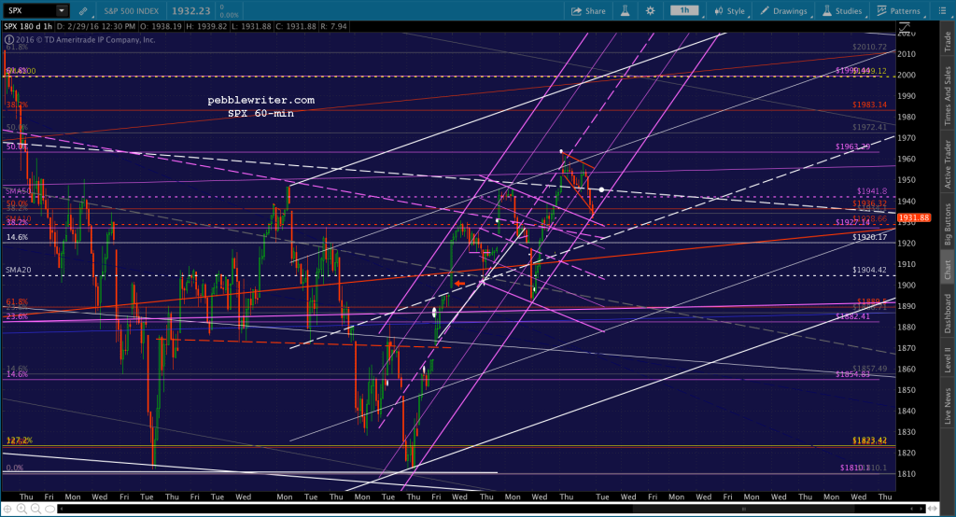Click the horizontal time scrollbar thumb
This screenshot has height=517, width=956.
pos(742,509)
